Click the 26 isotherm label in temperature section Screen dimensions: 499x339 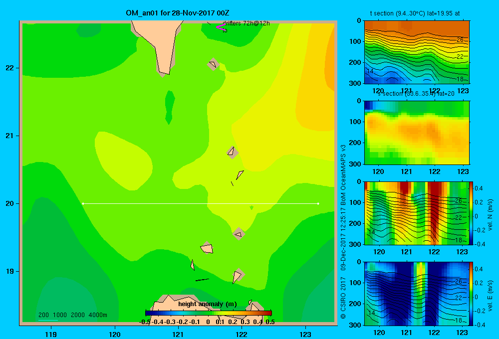click(460, 40)
